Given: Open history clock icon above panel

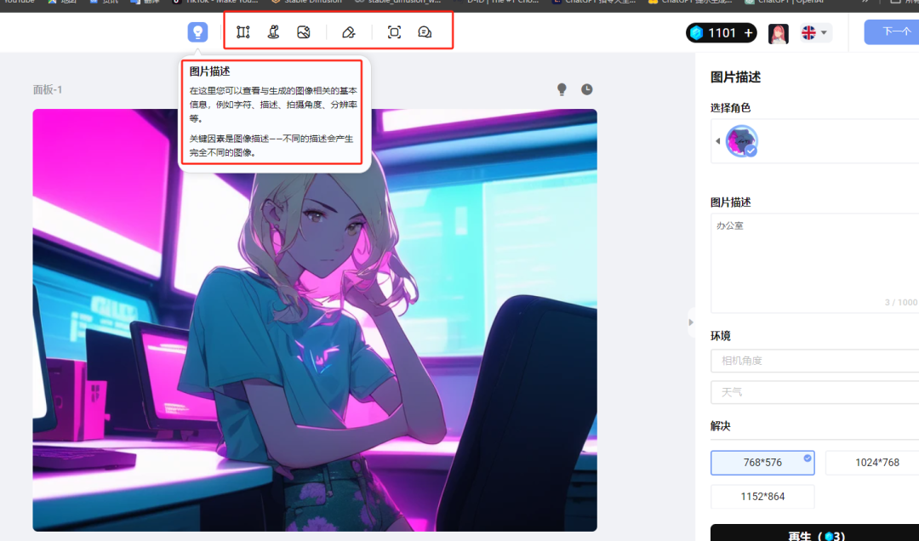Looking at the screenshot, I should click(x=586, y=89).
